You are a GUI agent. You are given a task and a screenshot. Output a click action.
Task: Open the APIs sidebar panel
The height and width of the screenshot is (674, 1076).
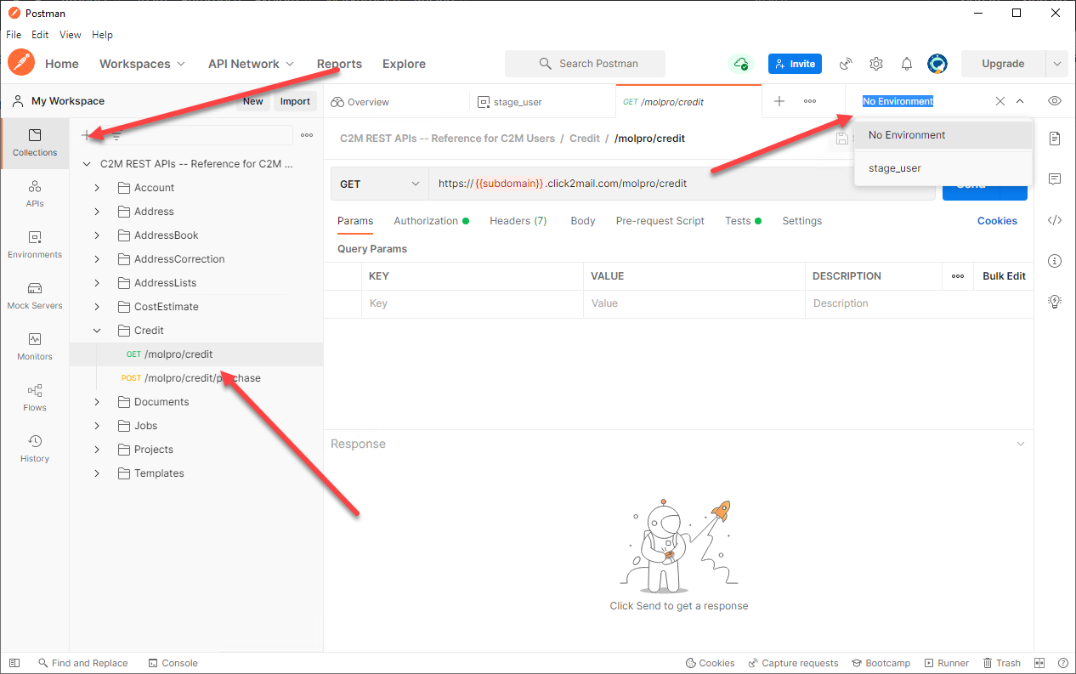pos(35,194)
